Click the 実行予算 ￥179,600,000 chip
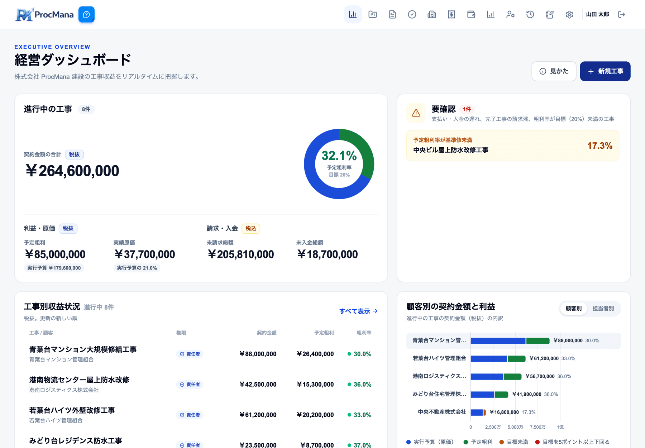The width and height of the screenshot is (645, 448). pyautogui.click(x=54, y=268)
